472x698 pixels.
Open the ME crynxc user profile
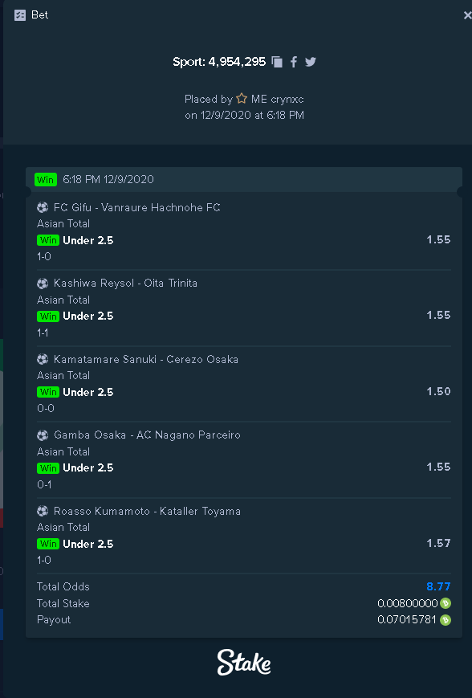[x=277, y=100]
